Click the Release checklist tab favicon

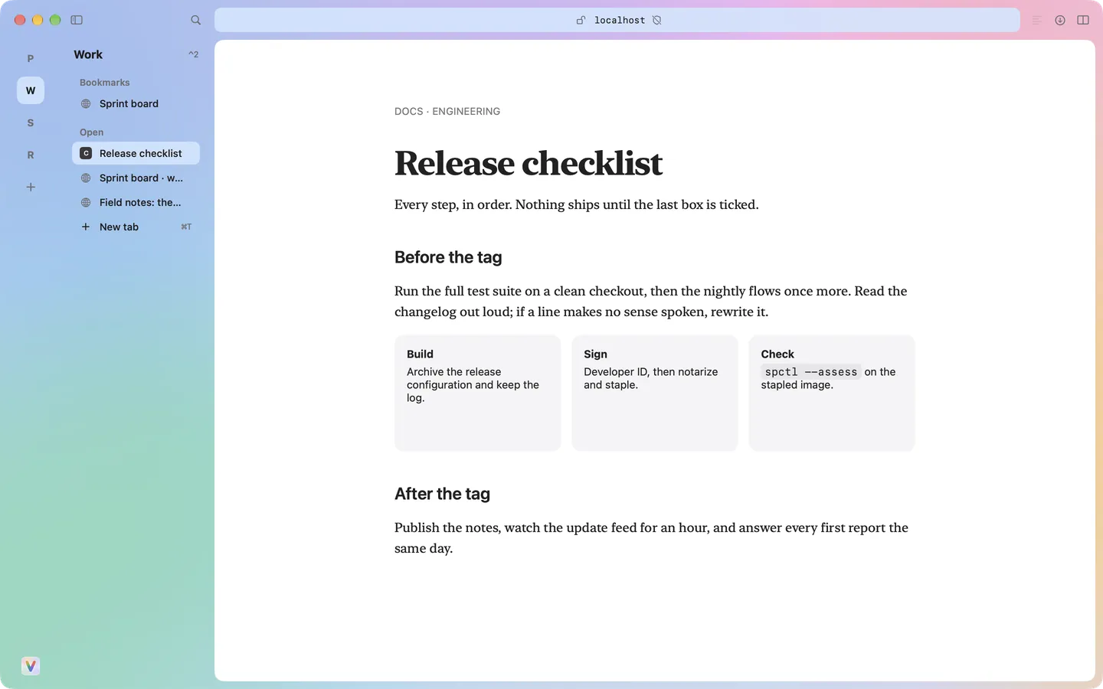(86, 153)
